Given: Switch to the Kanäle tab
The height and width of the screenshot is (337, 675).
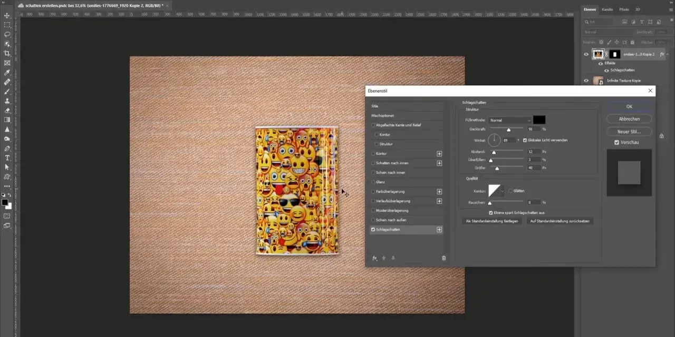Looking at the screenshot, I should (x=607, y=9).
